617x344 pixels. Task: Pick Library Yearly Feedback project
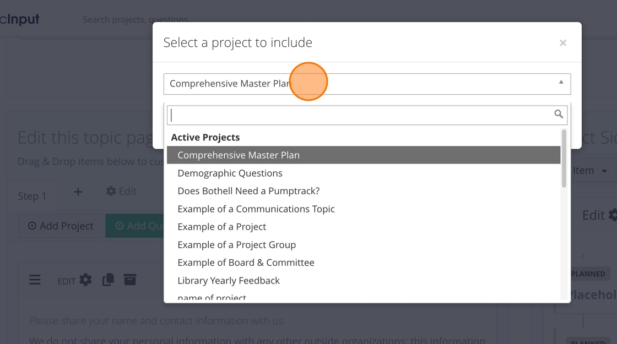[x=229, y=281]
